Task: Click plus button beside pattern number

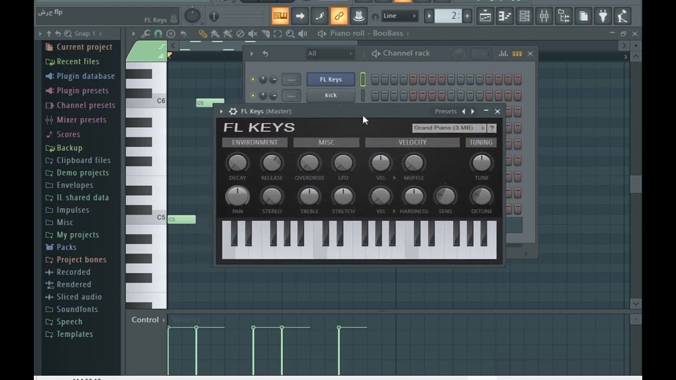Action: pyautogui.click(x=467, y=16)
